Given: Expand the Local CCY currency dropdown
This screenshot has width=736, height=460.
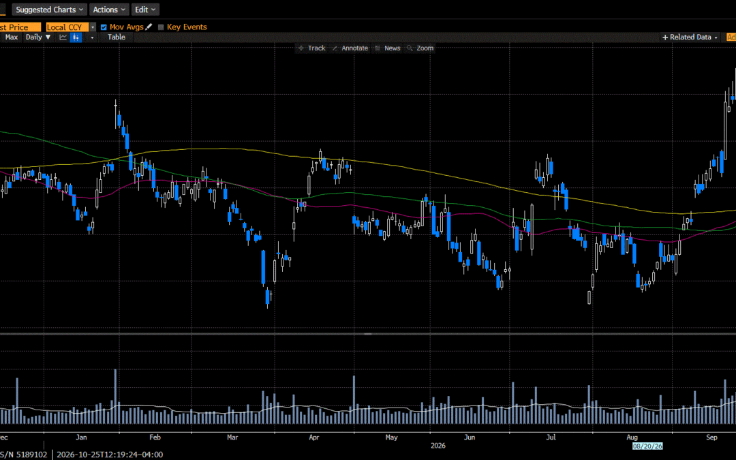Looking at the screenshot, I should point(93,27).
